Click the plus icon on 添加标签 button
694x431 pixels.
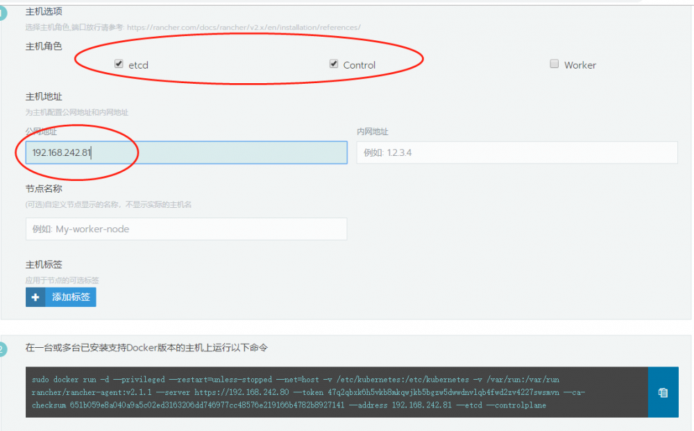(x=35, y=297)
